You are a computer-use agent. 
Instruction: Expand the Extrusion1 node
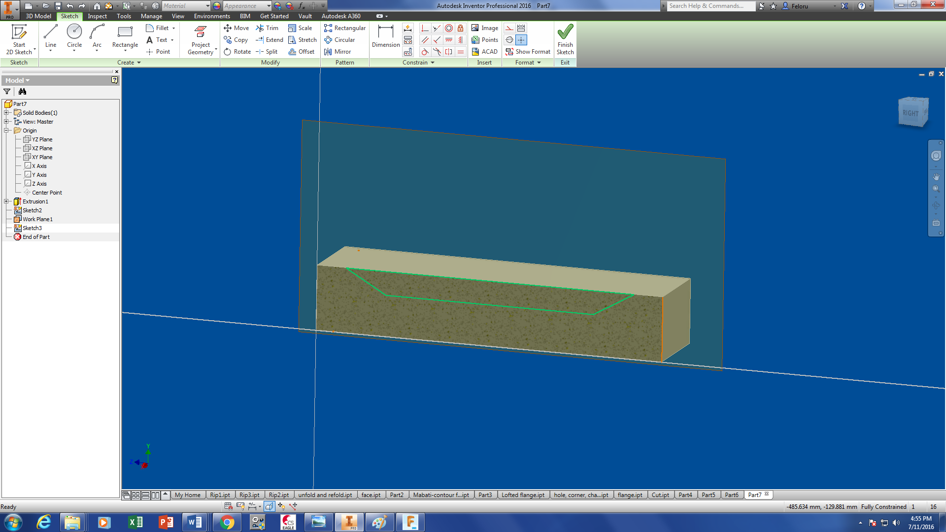[6, 201]
